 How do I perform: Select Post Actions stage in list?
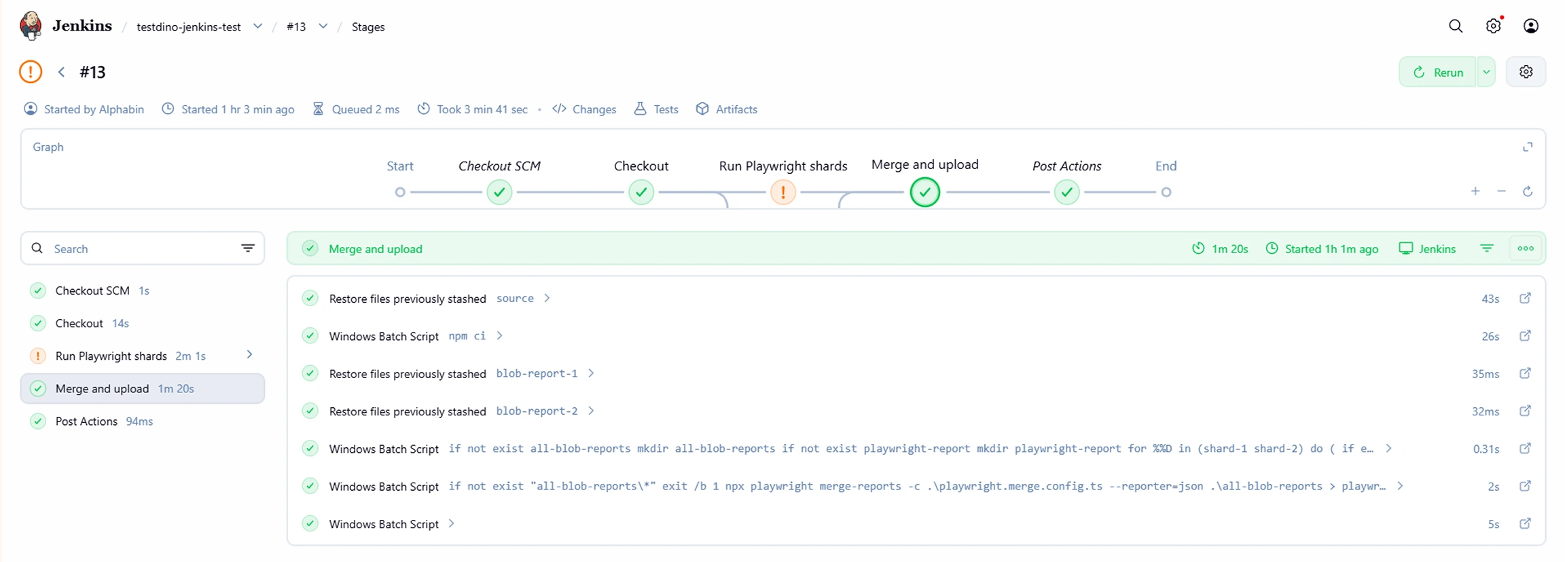(x=143, y=421)
